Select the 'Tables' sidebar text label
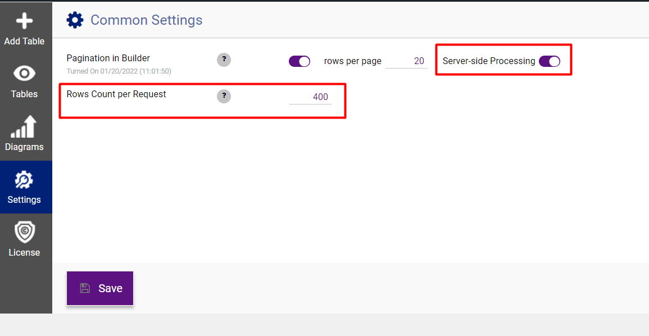The image size is (649, 336). pyautogui.click(x=24, y=94)
